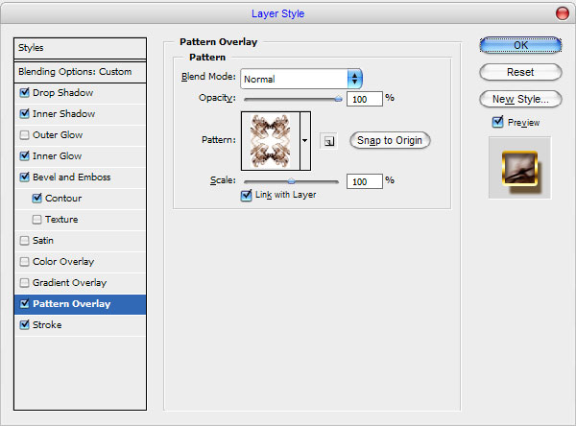Click the Snap to Origin button

390,140
